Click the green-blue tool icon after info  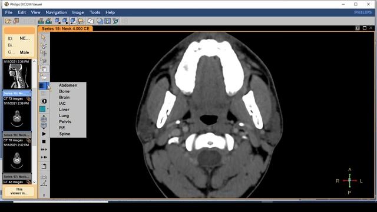[115, 21]
